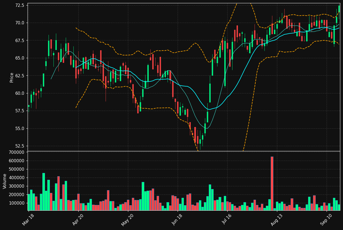343x230 pixels.
Task: Select the 500000 volume tick label
Action: coord(17,169)
